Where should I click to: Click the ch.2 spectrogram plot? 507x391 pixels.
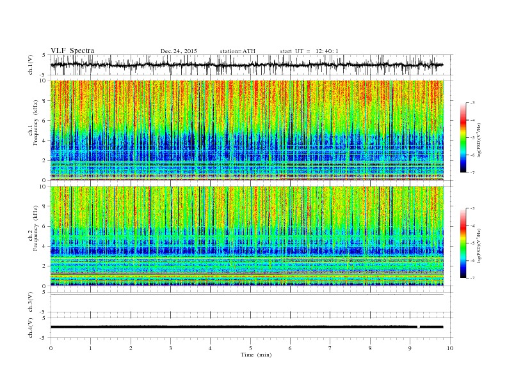point(246,236)
